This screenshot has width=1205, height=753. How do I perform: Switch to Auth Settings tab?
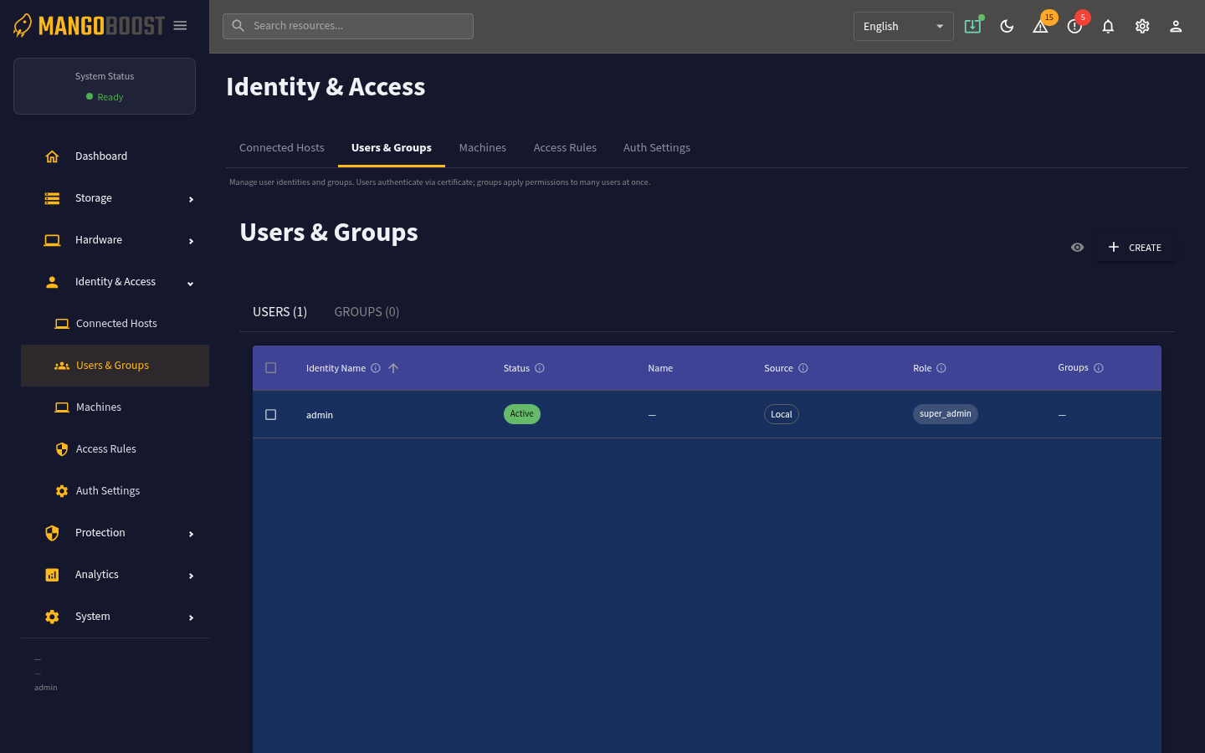click(x=657, y=148)
